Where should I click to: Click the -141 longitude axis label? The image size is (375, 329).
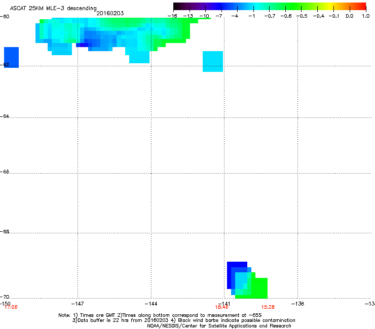(x=224, y=304)
